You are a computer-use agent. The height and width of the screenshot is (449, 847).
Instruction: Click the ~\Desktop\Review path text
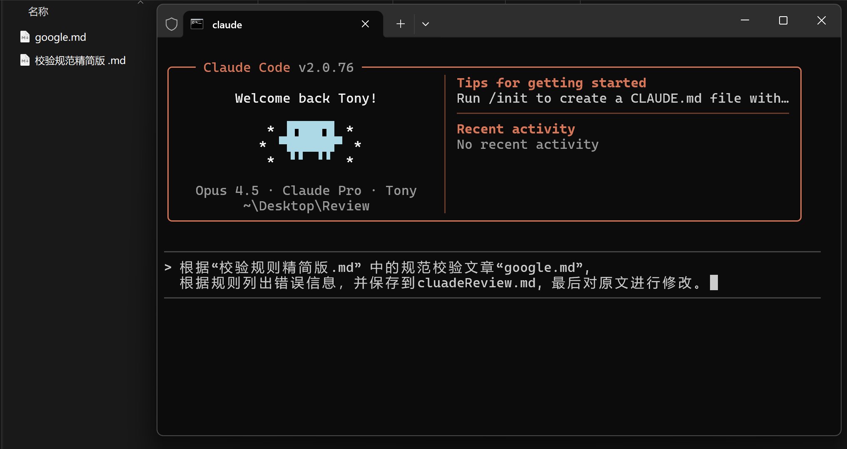[x=306, y=206]
